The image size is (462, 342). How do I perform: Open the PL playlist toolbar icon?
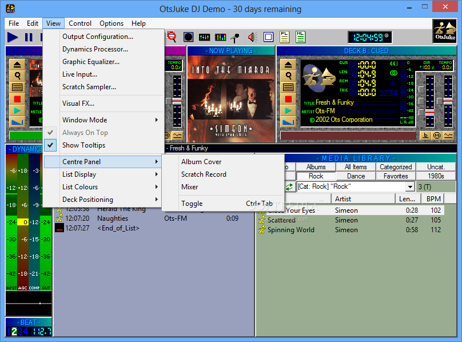pyautogui.click(x=284, y=37)
